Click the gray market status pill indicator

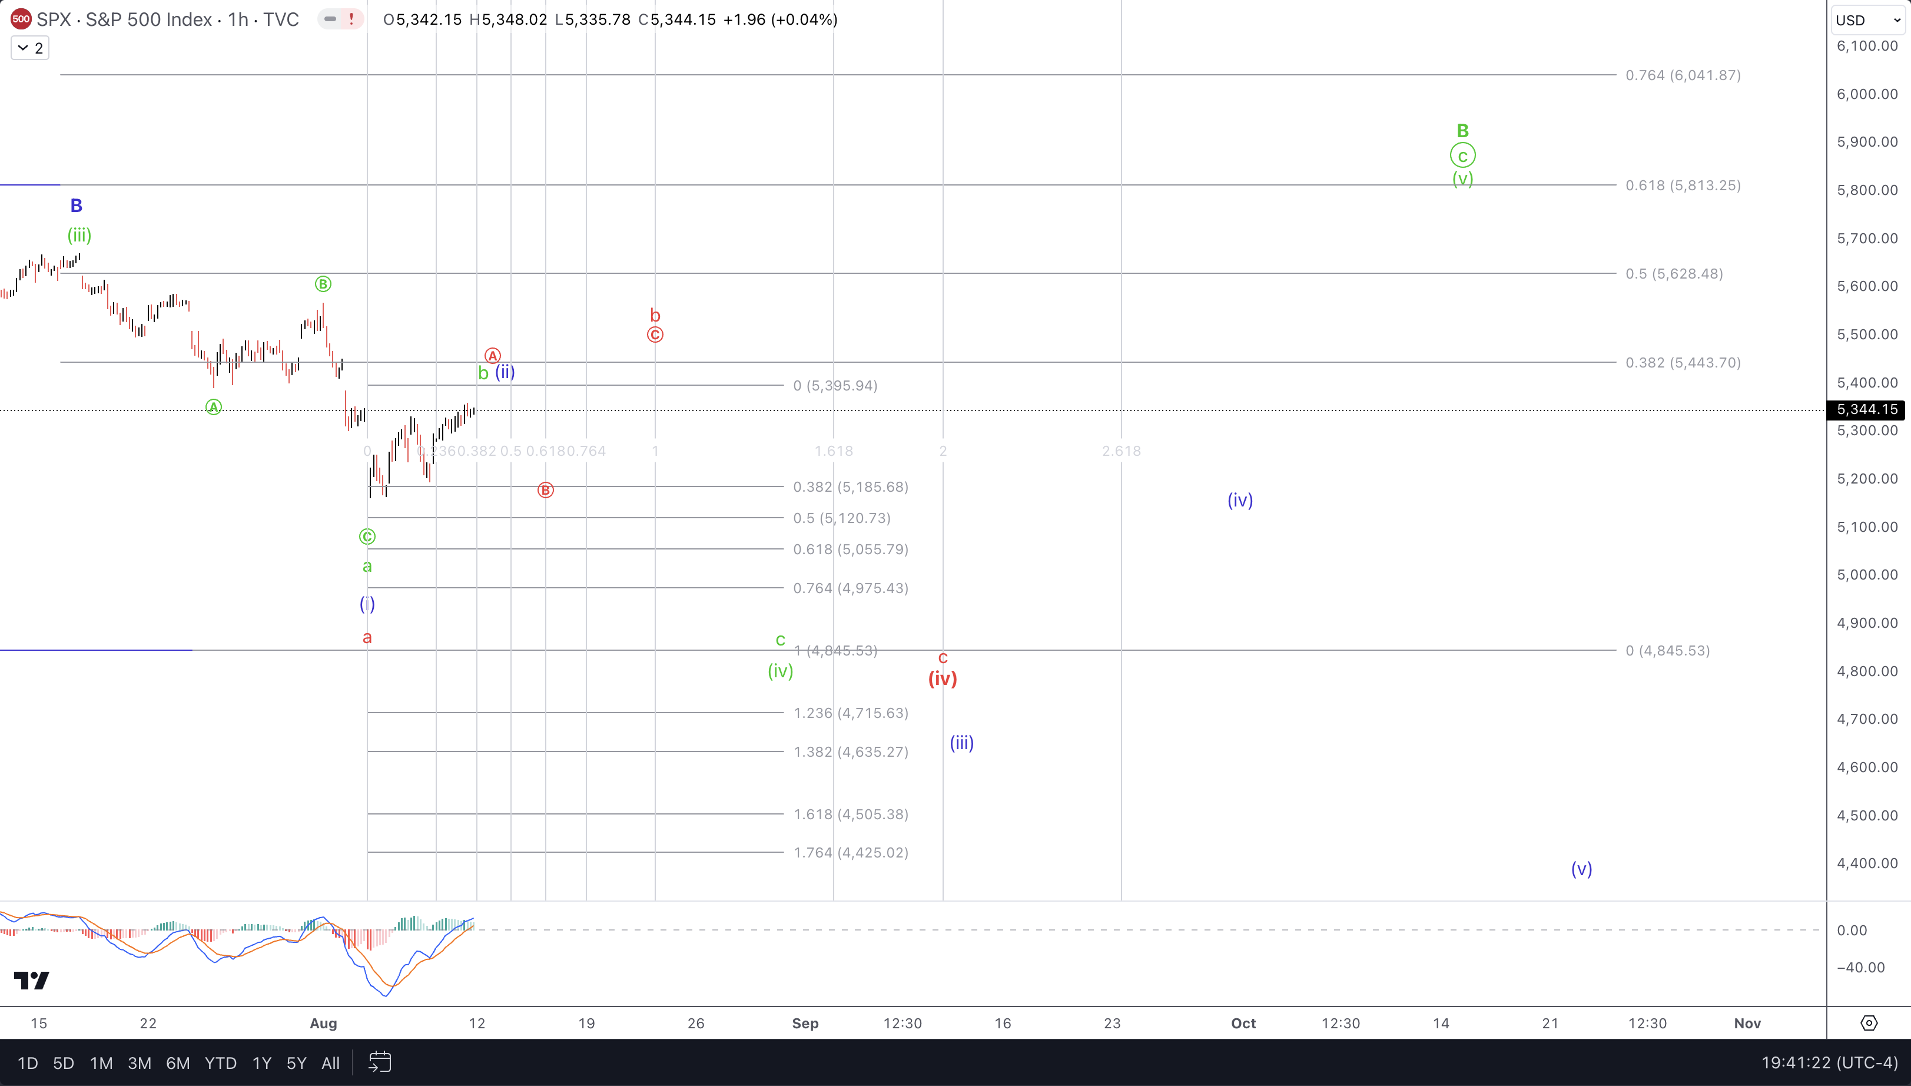pos(330,19)
